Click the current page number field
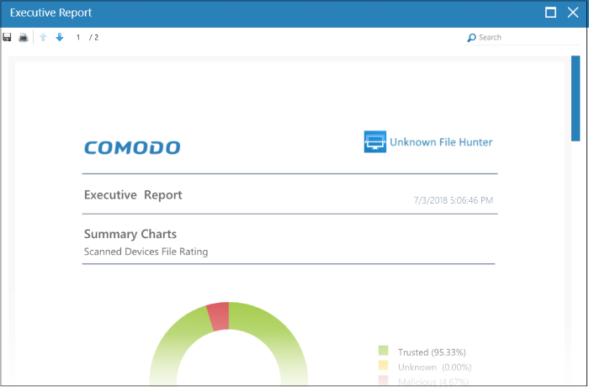Viewport: 589px width, 387px height. 78,37
